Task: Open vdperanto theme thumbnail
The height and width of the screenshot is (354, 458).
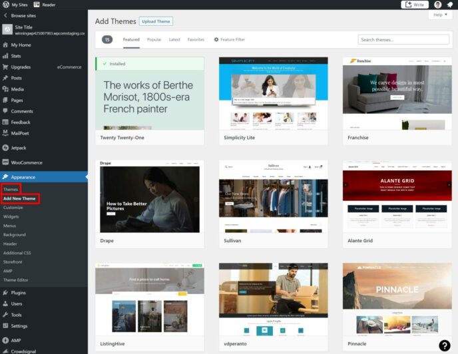Action: click(x=274, y=299)
